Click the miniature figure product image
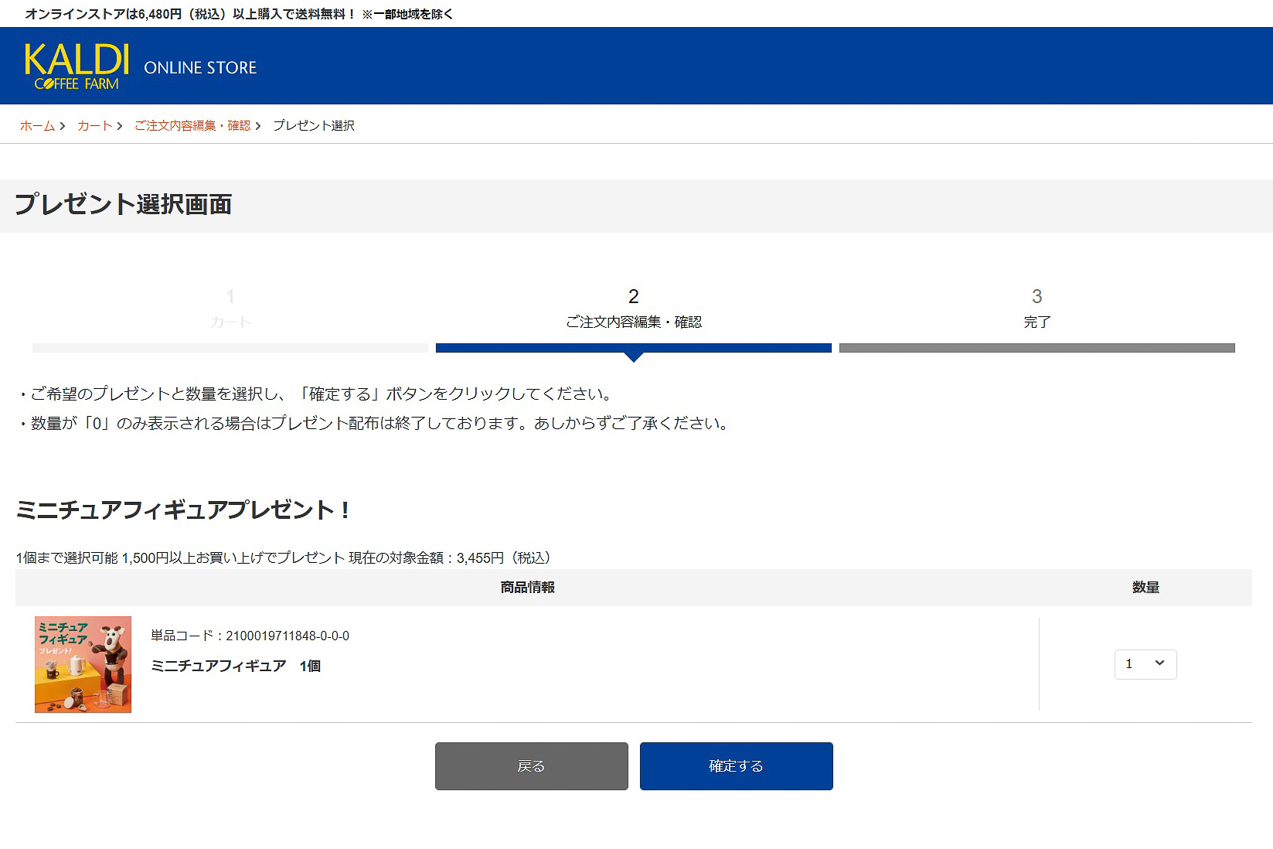 [83, 664]
